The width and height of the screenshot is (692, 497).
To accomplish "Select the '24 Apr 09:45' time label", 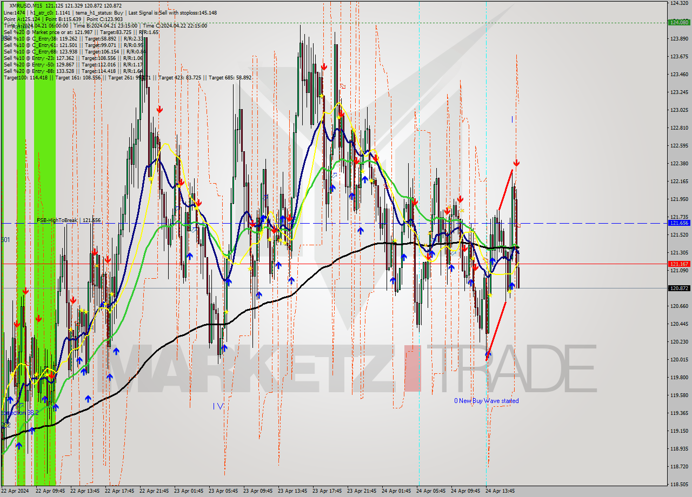I will pos(465,491).
